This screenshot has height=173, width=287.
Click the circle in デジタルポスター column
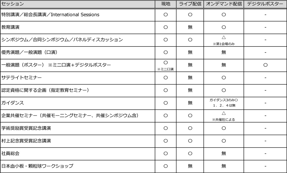click(265, 65)
